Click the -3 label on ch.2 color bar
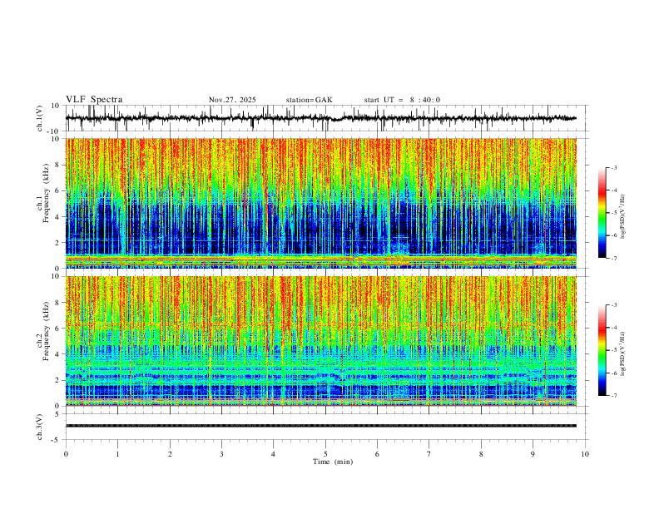The width and height of the screenshot is (659, 509). tap(613, 305)
